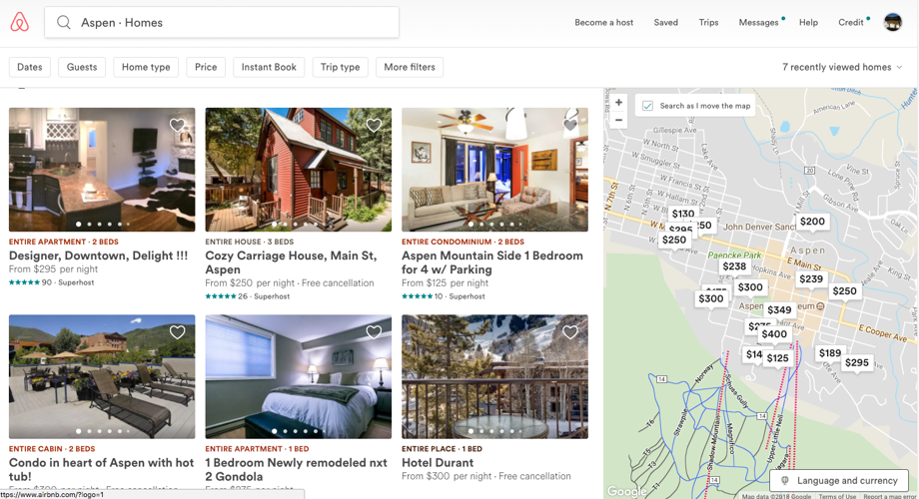Click the Become a host link
The image size is (919, 499).
[x=603, y=22]
